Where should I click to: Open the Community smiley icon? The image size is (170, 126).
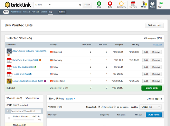[121, 4]
